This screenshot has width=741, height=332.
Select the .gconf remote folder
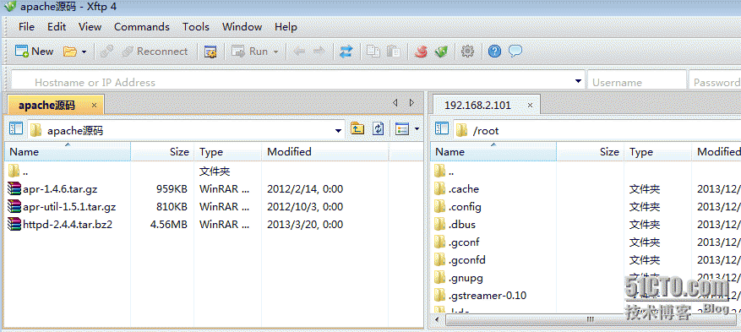[x=456, y=242]
